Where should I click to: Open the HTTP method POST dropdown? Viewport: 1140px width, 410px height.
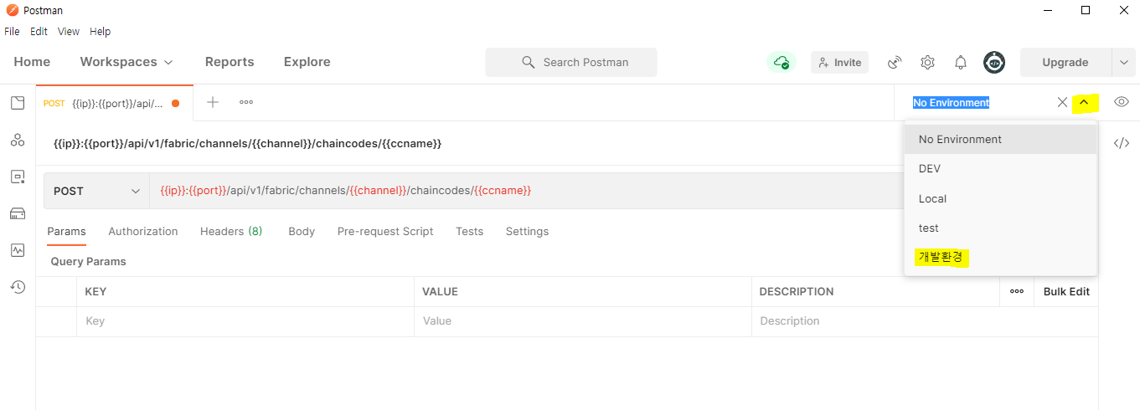point(96,191)
